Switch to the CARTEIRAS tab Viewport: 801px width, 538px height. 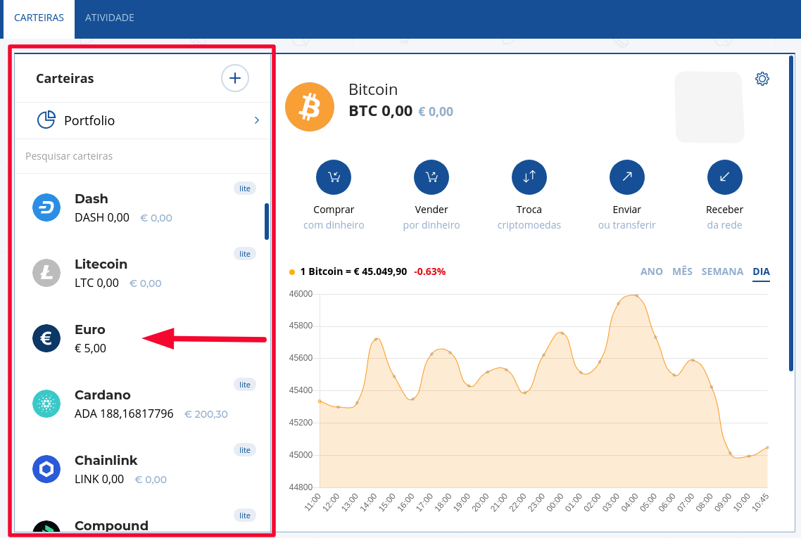click(x=39, y=18)
